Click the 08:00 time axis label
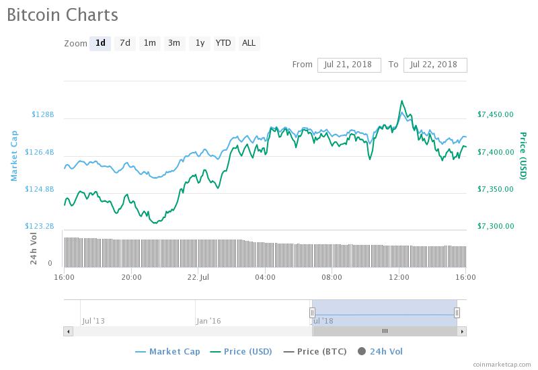This screenshot has width=538, height=370. tap(332, 277)
